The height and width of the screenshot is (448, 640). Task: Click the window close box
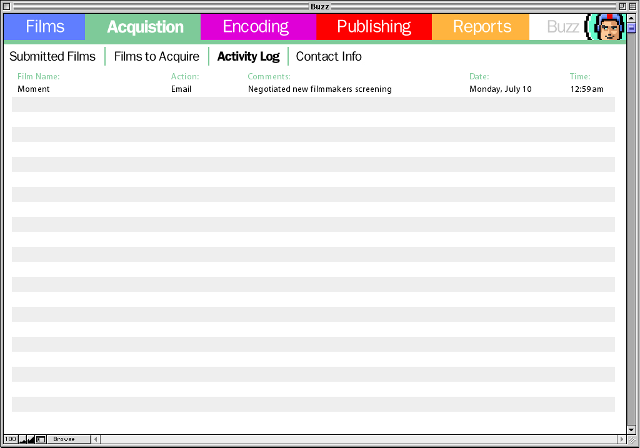pos(6,6)
